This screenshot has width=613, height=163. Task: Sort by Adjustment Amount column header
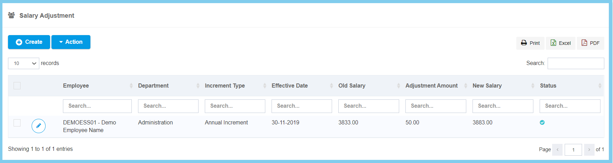tap(431, 86)
